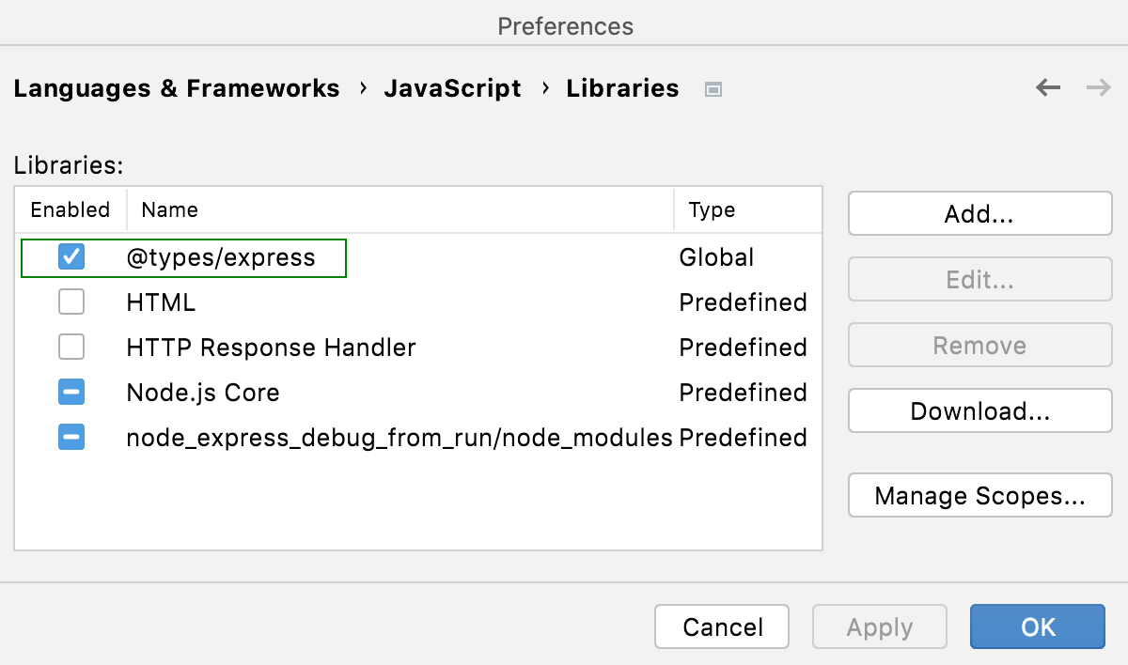Screen dimensions: 1128x665
Task: Apply the library changes
Action: (x=879, y=626)
